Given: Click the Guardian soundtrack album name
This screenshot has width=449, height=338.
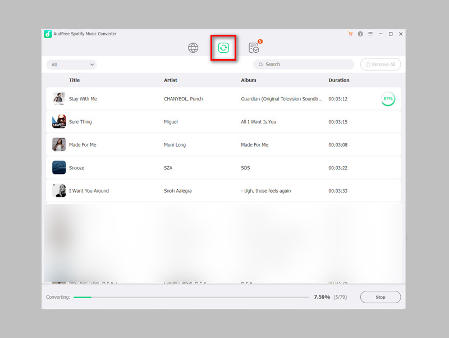Looking at the screenshot, I should (282, 99).
